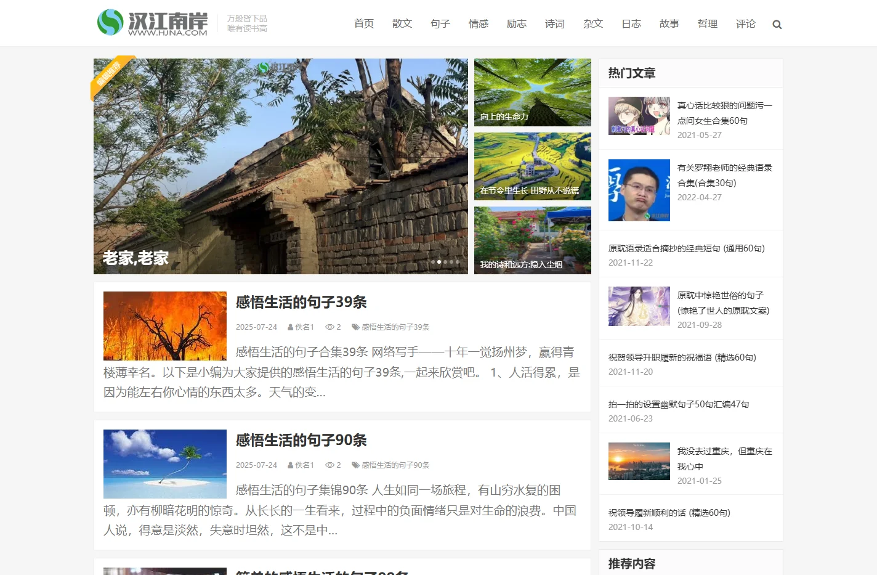Screen dimensions: 877x575
Task: Click the anime girls thumbnail in hot articles
Action: tap(639, 116)
